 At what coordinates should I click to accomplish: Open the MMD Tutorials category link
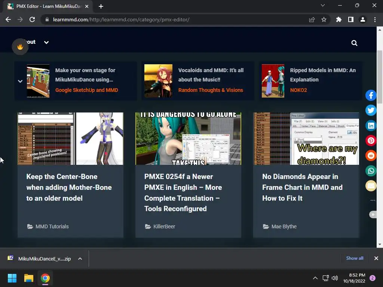point(52,226)
